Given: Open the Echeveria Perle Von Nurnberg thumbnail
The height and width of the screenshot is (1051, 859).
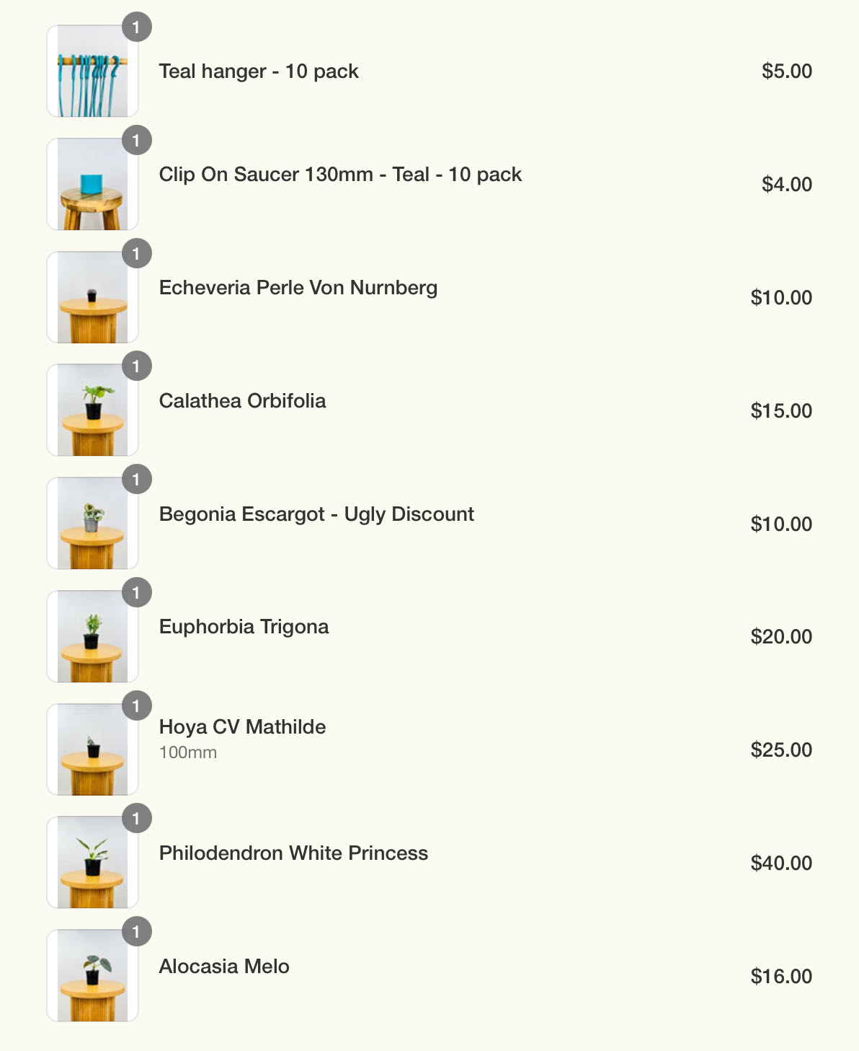Looking at the screenshot, I should tap(92, 297).
